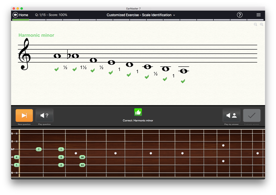Click the Evaluate answer checkmark button
The height and width of the screenshot is (195, 276).
click(252, 116)
